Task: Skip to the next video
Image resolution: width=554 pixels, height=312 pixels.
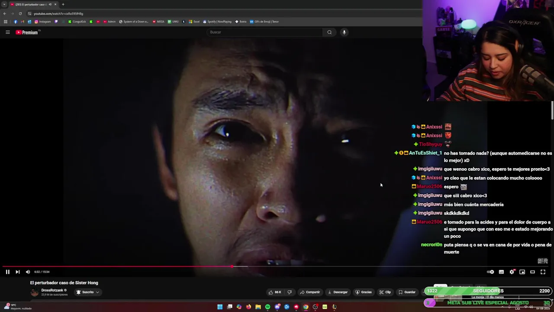Action: coord(17,272)
